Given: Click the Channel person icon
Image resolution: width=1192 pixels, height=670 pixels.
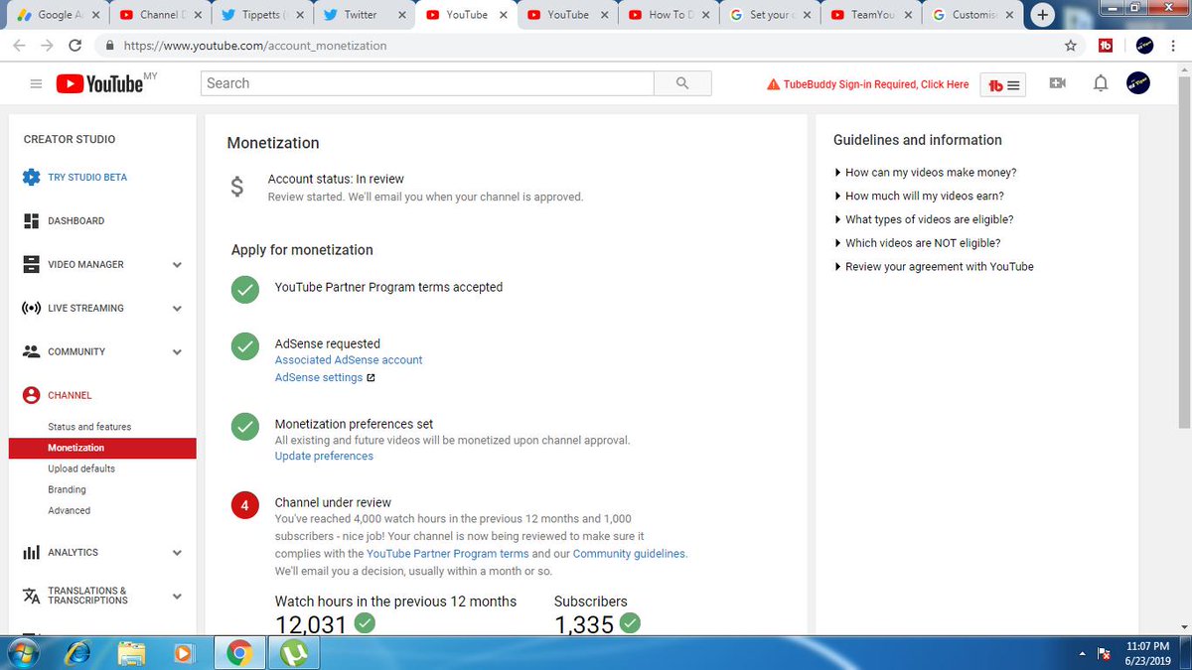Looking at the screenshot, I should click(31, 395).
